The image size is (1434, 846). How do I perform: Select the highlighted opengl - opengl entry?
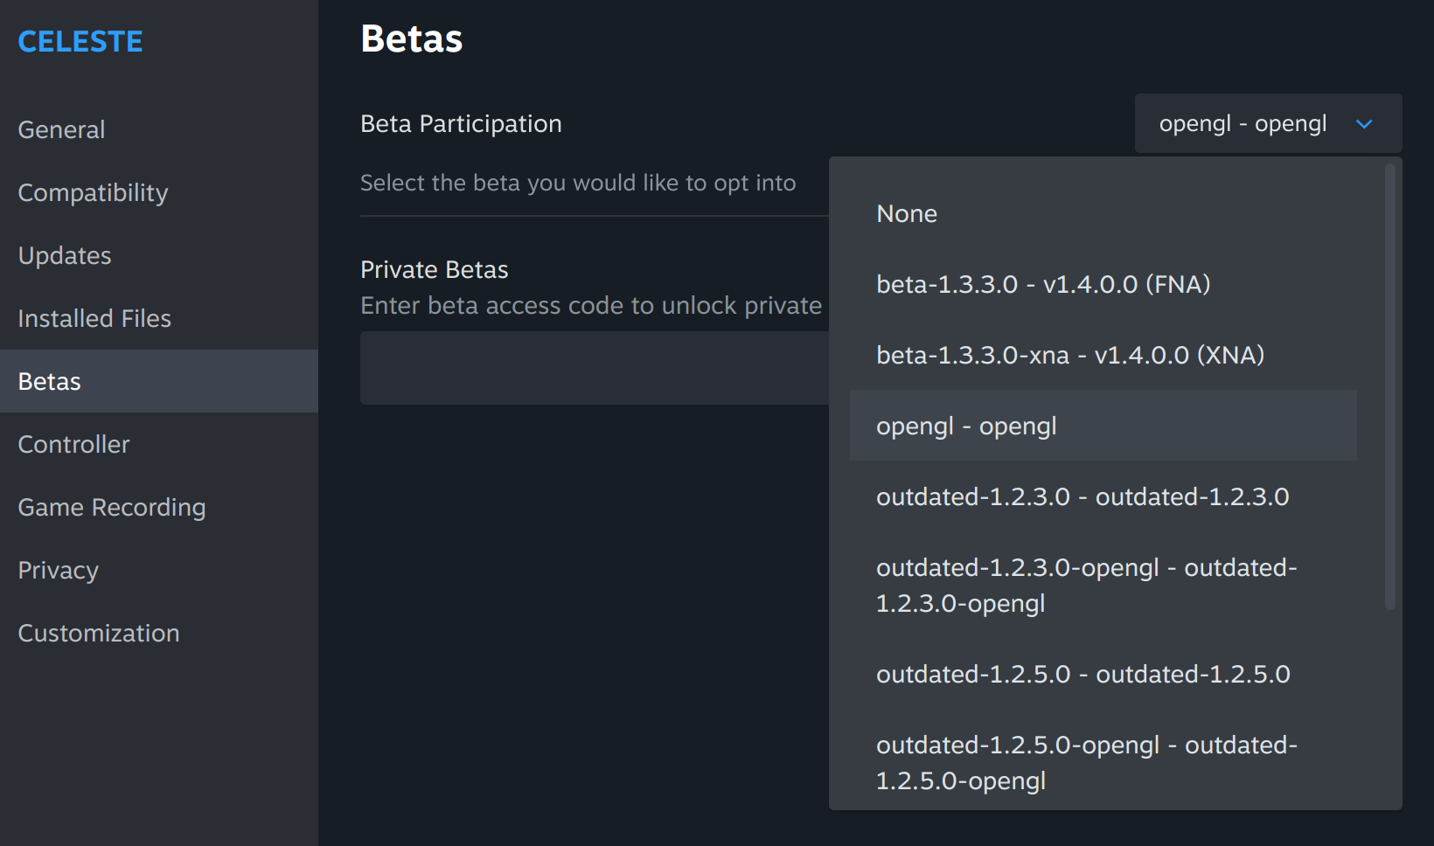(966, 426)
